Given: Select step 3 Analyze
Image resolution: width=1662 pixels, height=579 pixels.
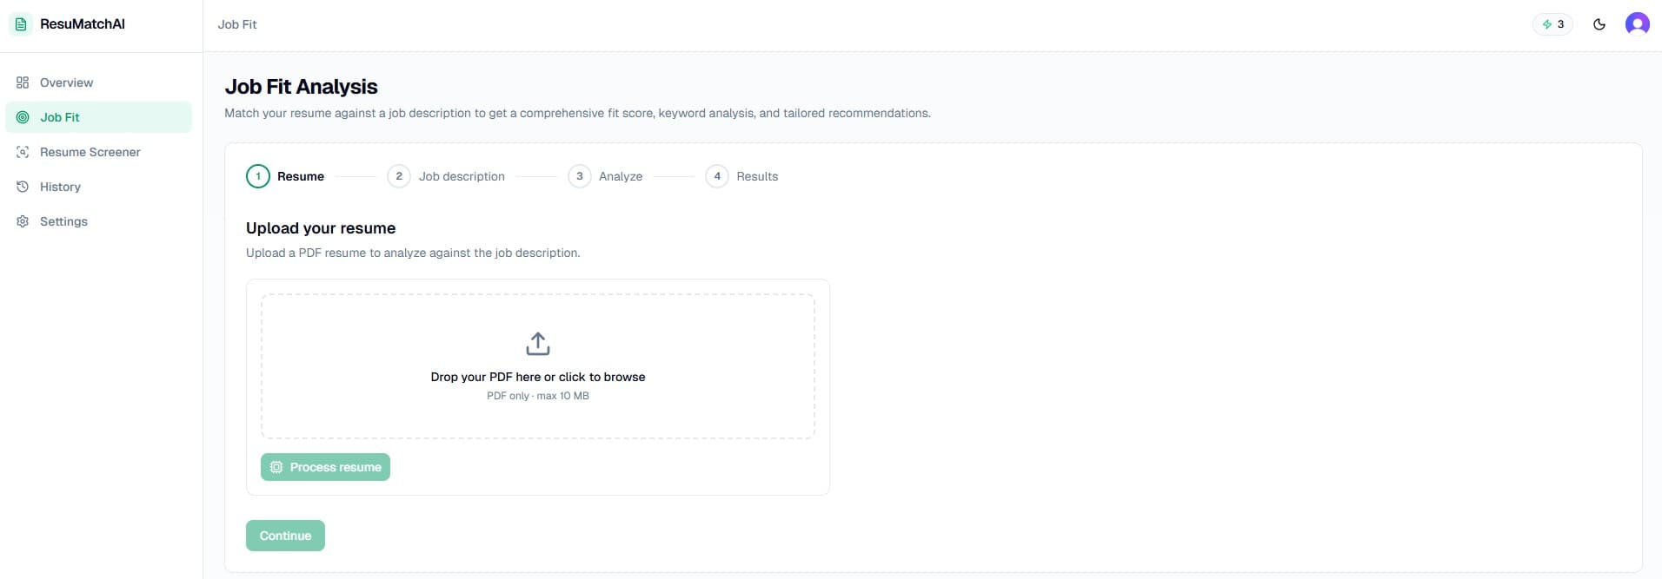Looking at the screenshot, I should click(x=606, y=176).
